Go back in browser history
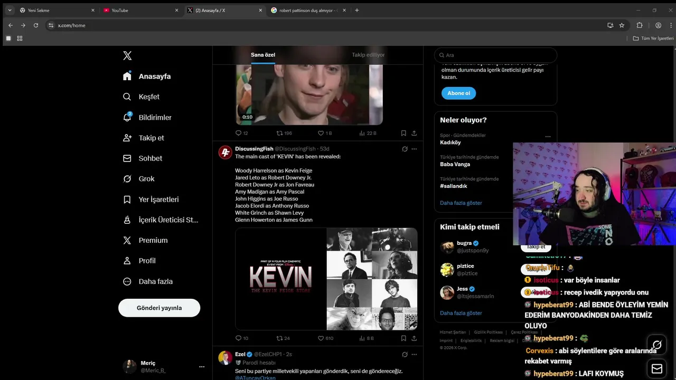The image size is (676, 380). point(10,25)
